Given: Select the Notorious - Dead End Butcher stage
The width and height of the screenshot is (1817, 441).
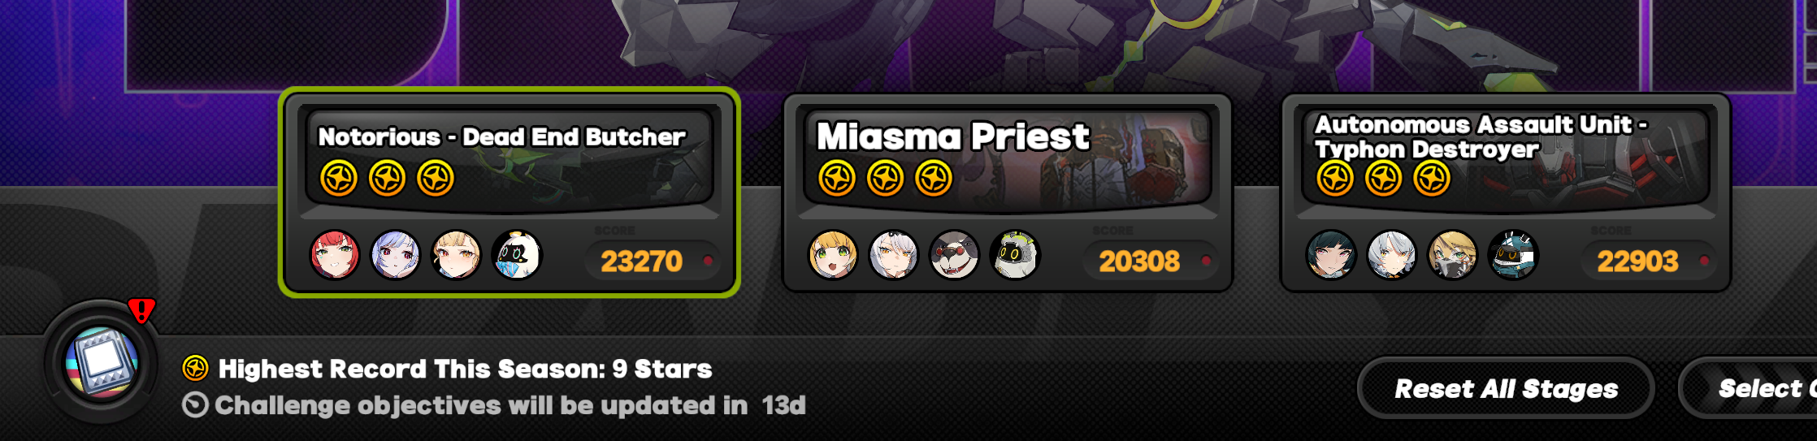Looking at the screenshot, I should pyautogui.click(x=509, y=192).
